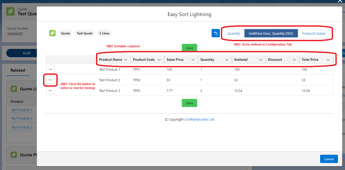Apply the Quantity sort option
This screenshot has height=170, width=345.
234,33
